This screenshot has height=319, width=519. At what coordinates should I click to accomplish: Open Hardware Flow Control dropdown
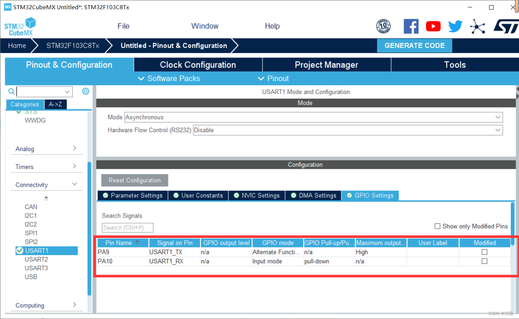pos(348,130)
